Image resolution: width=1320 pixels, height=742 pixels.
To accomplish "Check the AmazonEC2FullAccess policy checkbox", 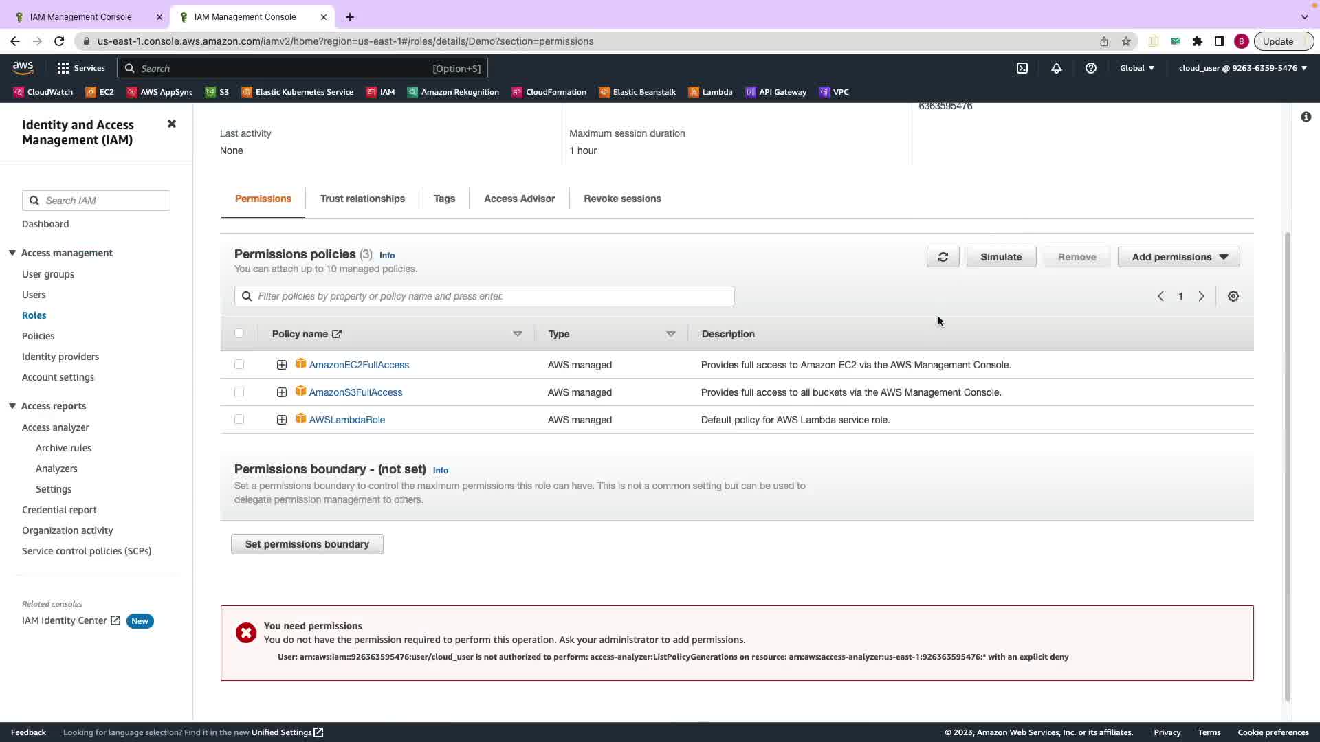I will point(239,364).
